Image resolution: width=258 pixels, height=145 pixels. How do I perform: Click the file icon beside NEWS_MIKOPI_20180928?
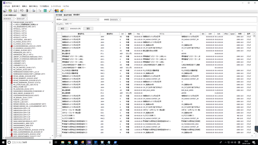(x=12, y=93)
